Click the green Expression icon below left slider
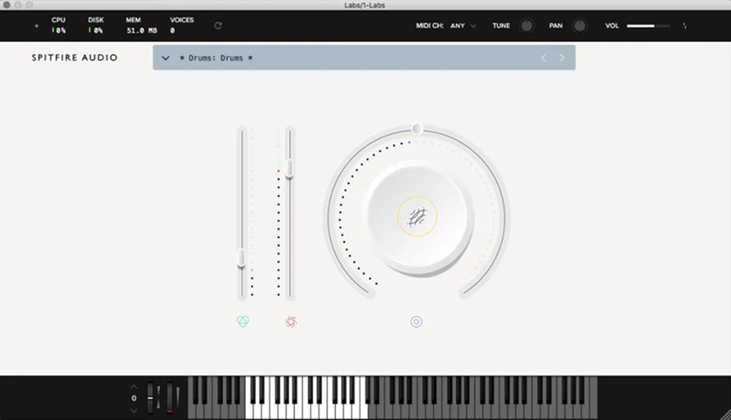 [x=243, y=321]
